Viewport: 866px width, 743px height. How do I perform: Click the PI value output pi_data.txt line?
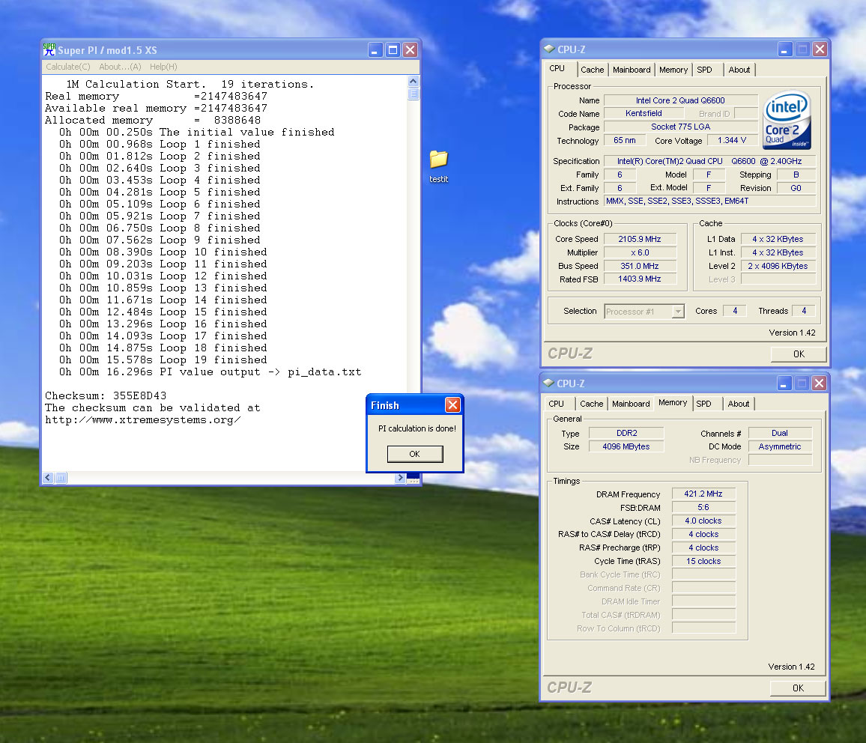pos(211,372)
